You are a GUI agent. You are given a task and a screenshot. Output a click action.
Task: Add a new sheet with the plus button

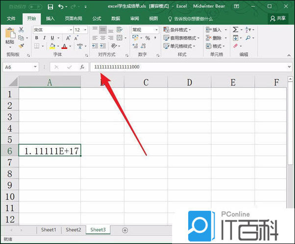[x=125, y=230]
